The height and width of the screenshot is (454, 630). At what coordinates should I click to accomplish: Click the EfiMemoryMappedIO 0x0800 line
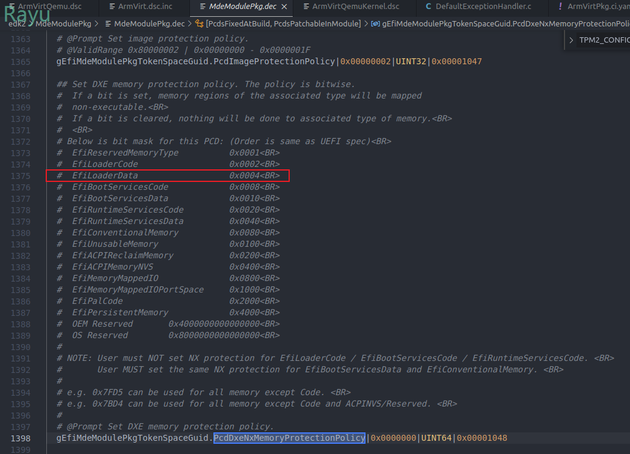pos(168,278)
